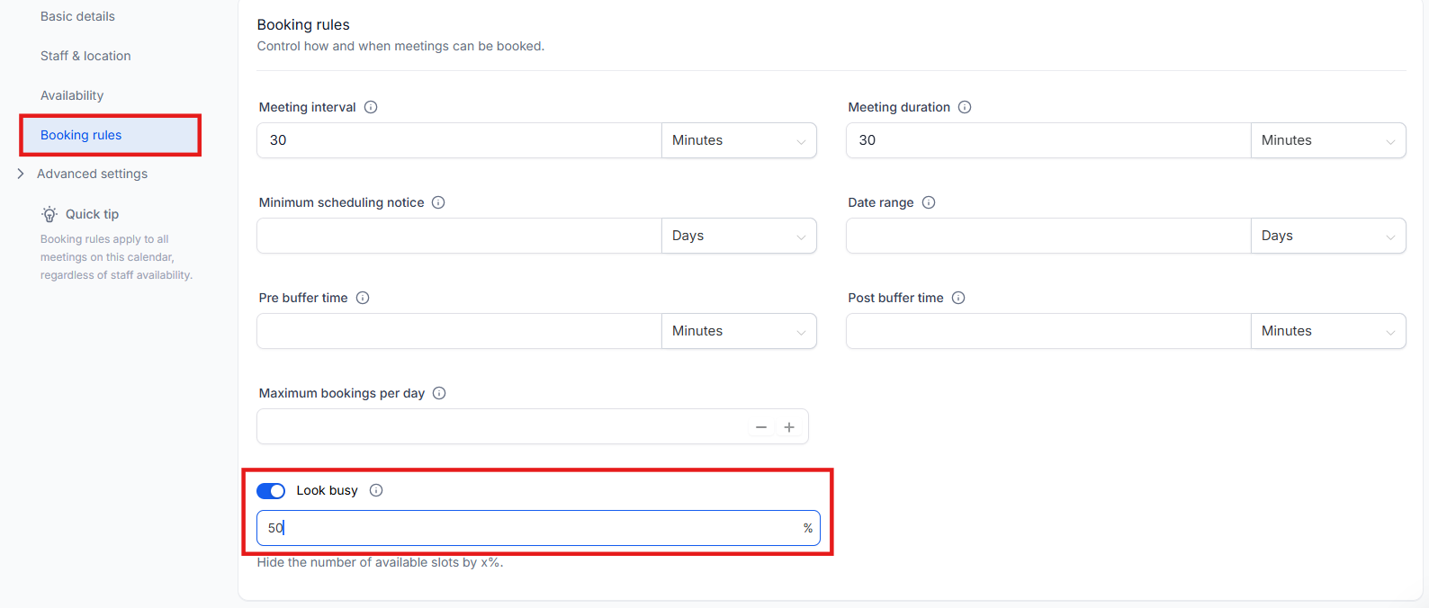Click info icon next to Maximum bookings per day

439,393
